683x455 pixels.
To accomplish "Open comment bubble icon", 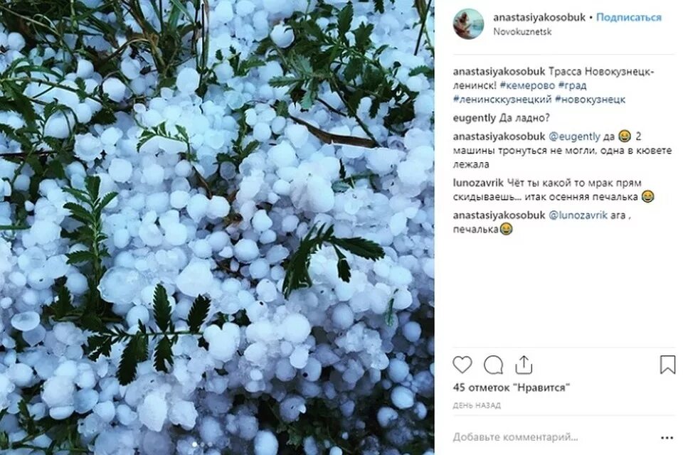I will 493,365.
